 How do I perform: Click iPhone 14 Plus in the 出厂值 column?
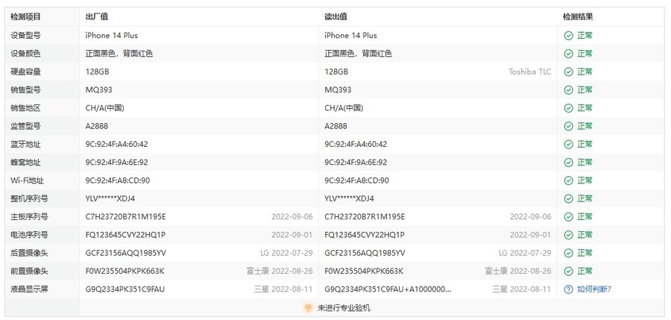111,36
